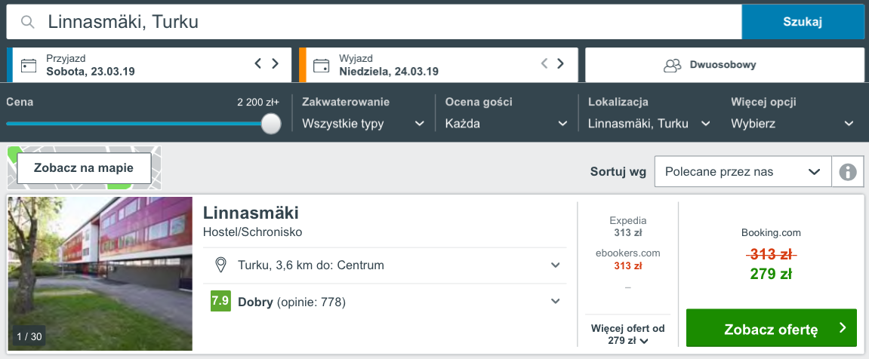869x359 pixels.
Task: Click the Cena price slider handle
Action: click(271, 124)
